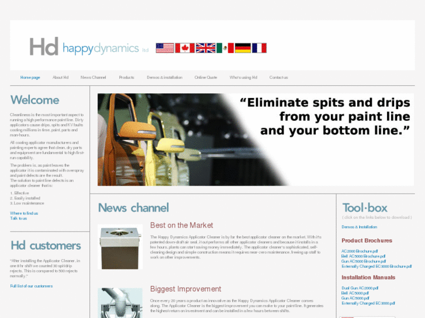Open Demos & installation in navigation bar

pyautogui.click(x=164, y=78)
